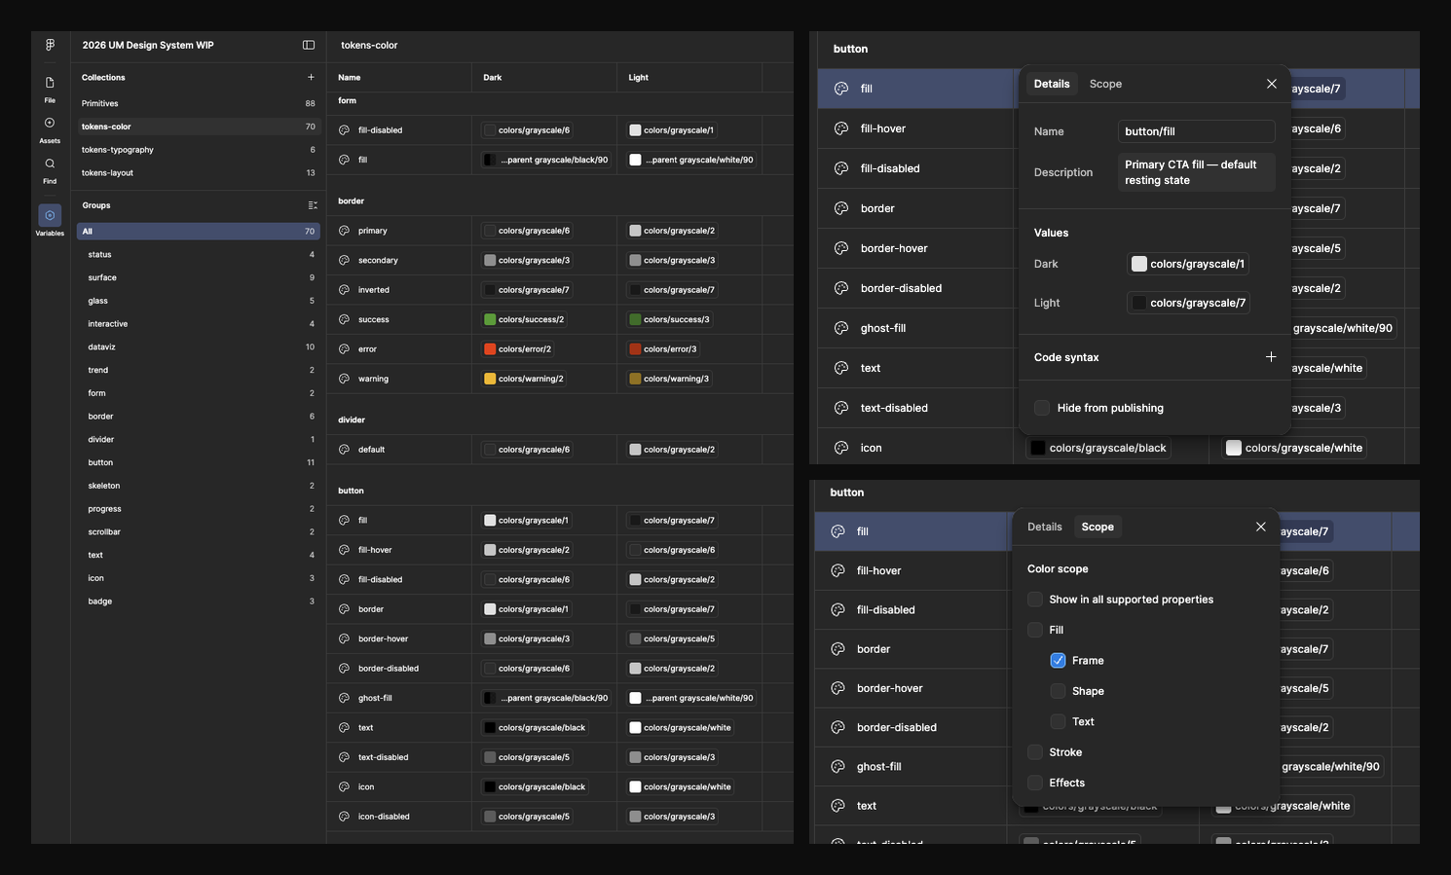Click the variable icon for form fill-disabled
Viewport: 1451px width, 875px height.
click(x=344, y=130)
